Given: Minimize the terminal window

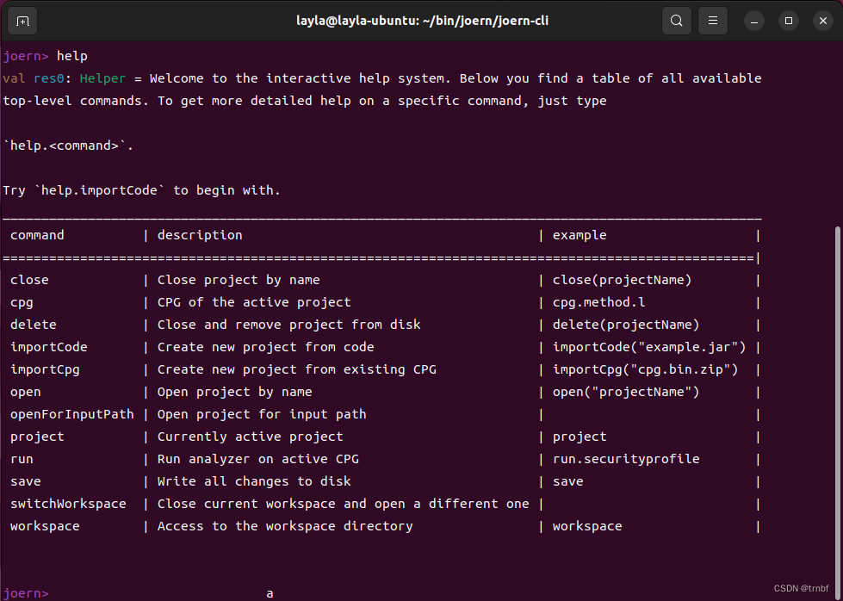Looking at the screenshot, I should point(754,21).
